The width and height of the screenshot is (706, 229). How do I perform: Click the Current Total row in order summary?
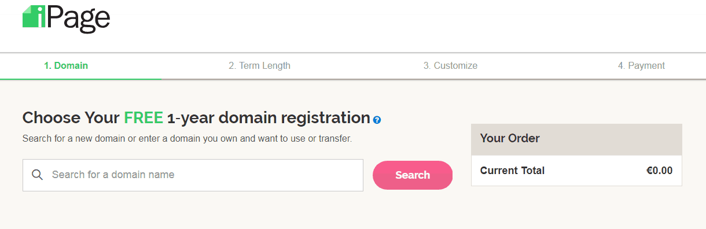(576, 171)
